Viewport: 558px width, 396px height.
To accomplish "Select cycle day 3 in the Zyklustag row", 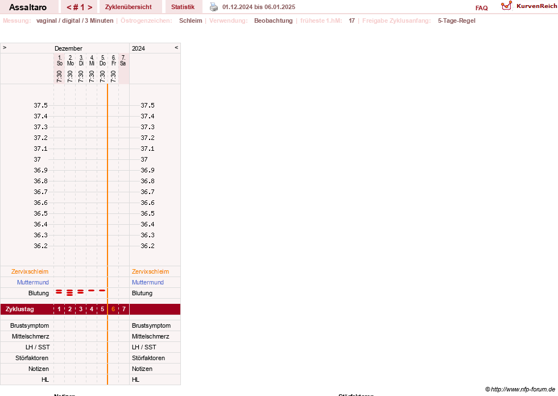I will pyautogui.click(x=81, y=309).
